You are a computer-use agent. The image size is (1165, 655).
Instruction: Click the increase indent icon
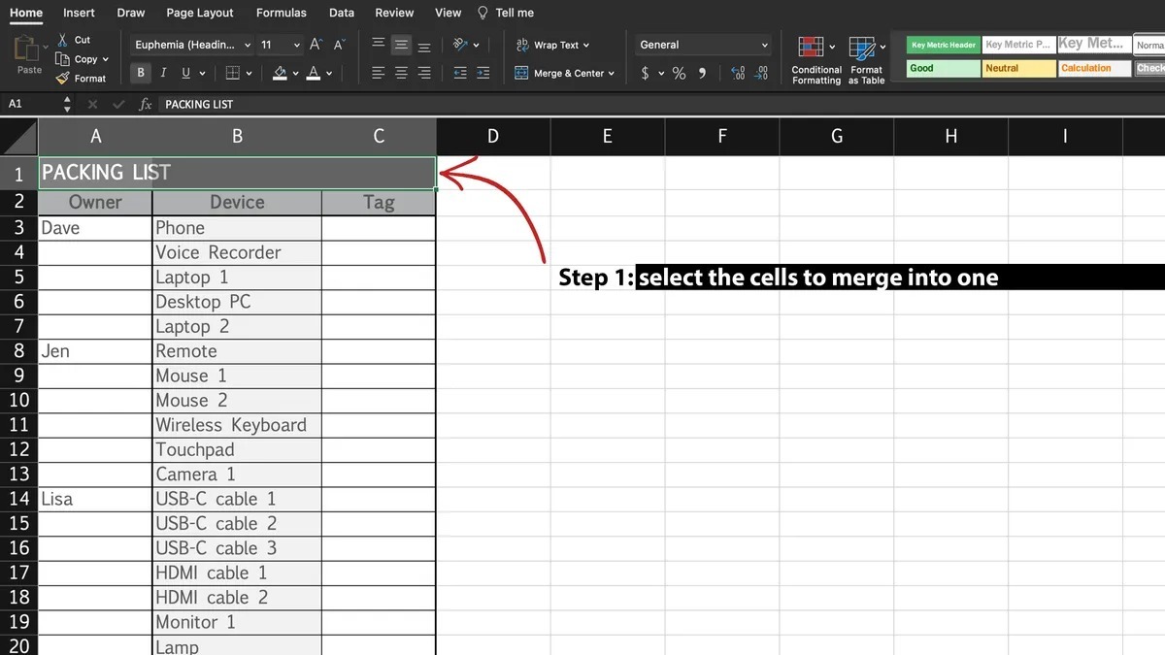[483, 73]
